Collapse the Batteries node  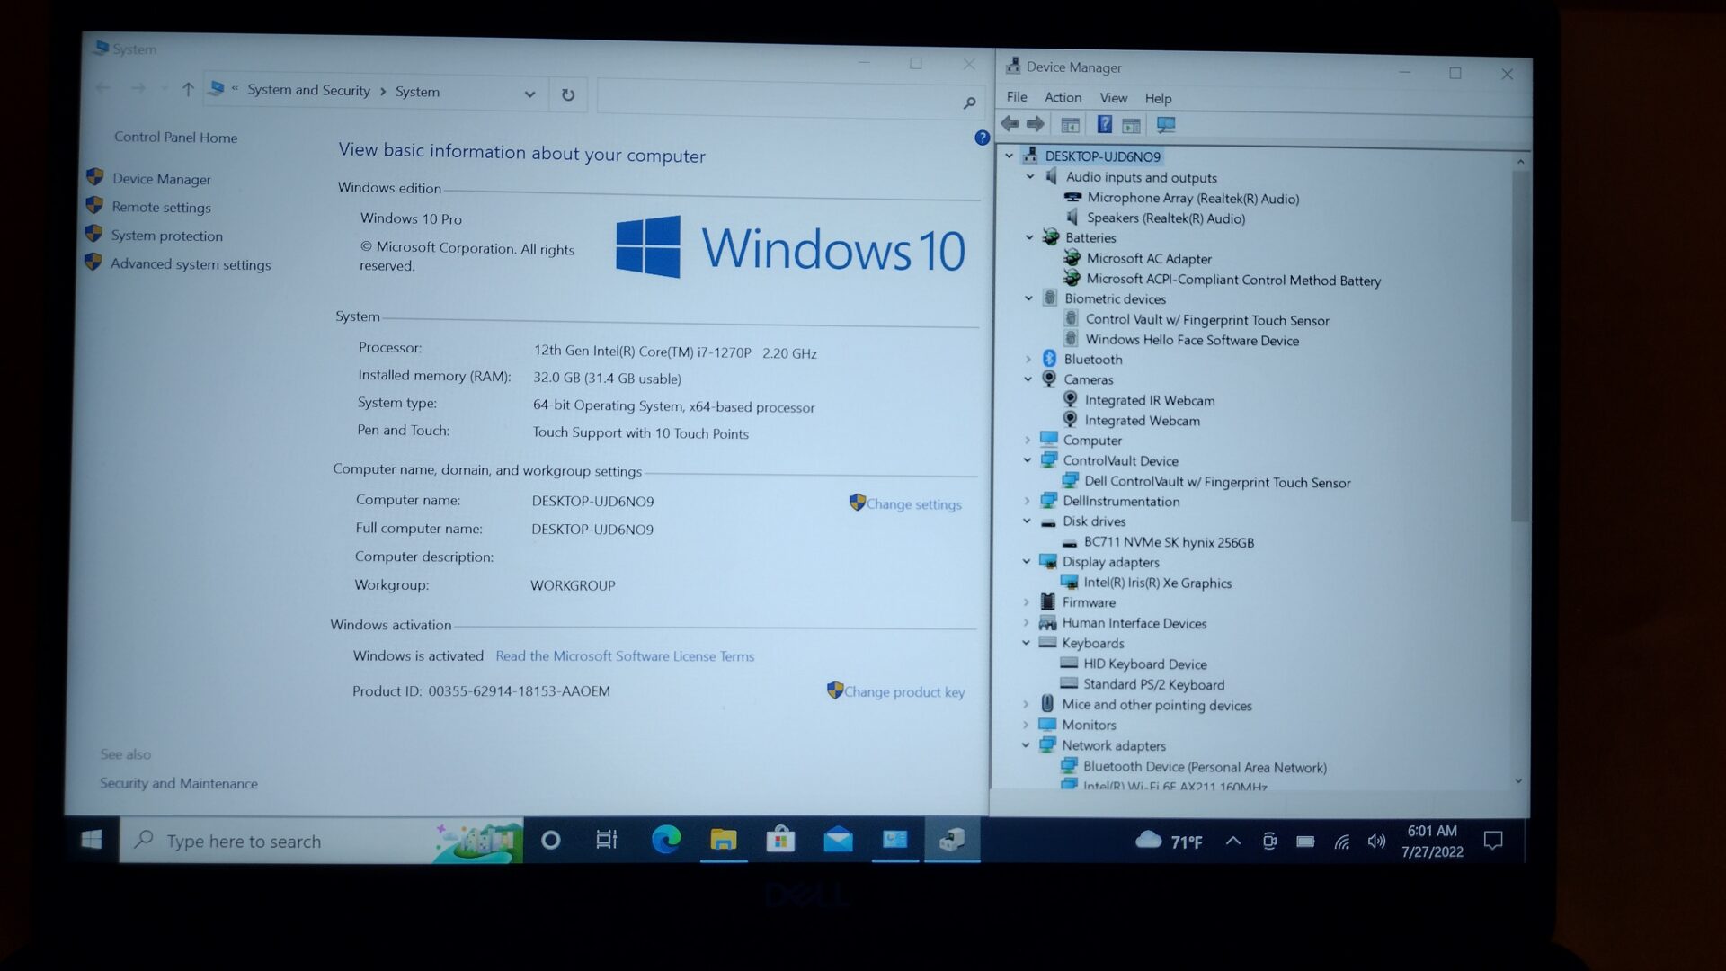pyautogui.click(x=1029, y=237)
